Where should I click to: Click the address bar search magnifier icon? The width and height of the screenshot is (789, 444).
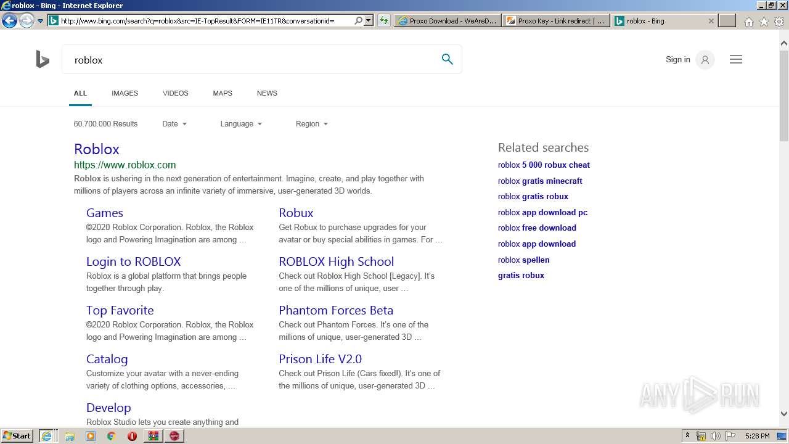pos(359,20)
